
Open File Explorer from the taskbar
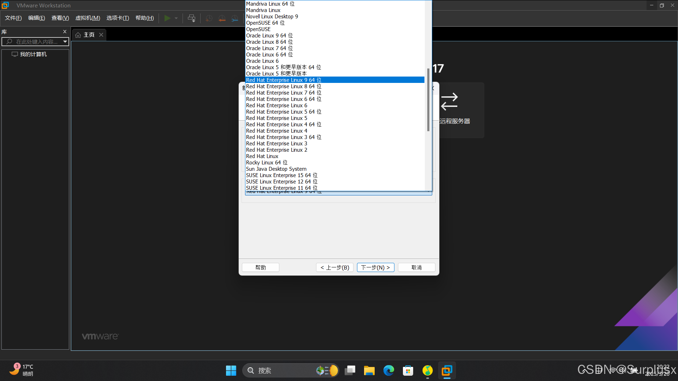pos(369,370)
